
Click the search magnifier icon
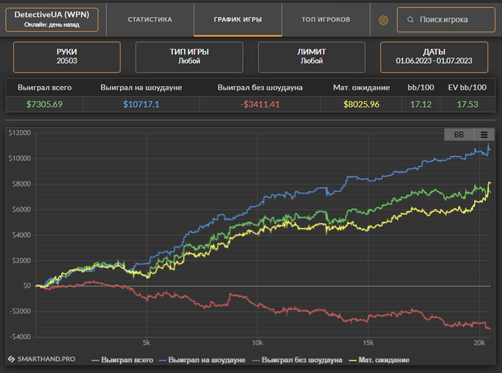tap(410, 20)
